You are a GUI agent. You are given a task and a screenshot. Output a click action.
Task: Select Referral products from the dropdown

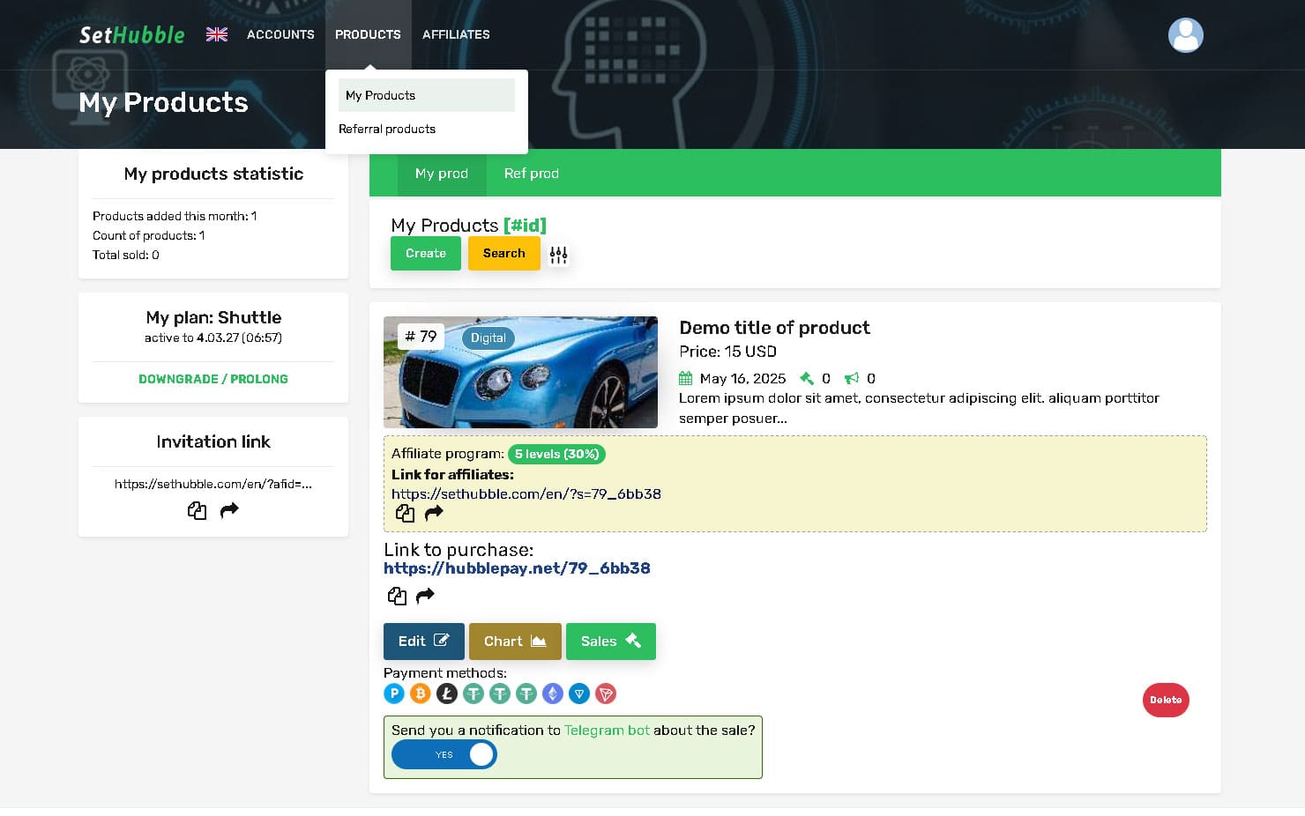click(x=387, y=129)
